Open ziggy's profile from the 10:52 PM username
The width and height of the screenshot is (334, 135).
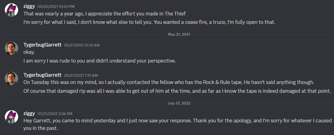29,6
